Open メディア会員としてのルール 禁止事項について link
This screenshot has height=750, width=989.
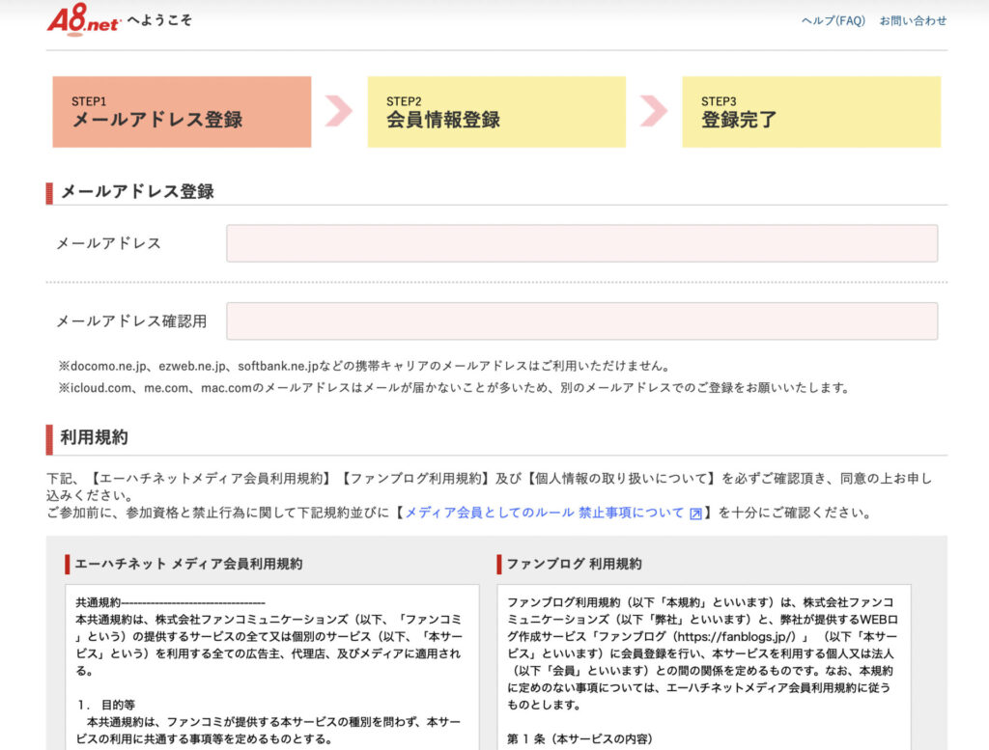[545, 513]
